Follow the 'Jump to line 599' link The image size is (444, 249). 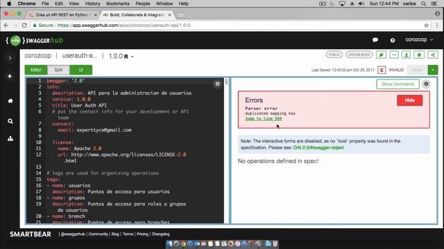pos(264,118)
